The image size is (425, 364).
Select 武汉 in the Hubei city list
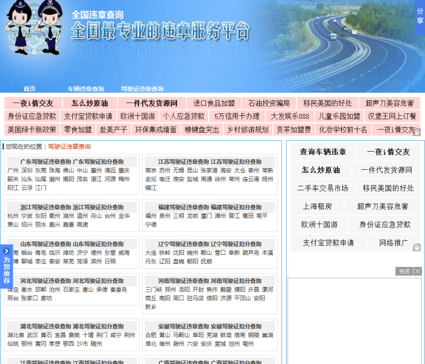click(x=33, y=335)
